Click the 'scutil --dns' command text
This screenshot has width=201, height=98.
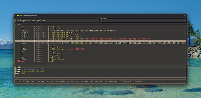pyautogui.click(x=55, y=49)
